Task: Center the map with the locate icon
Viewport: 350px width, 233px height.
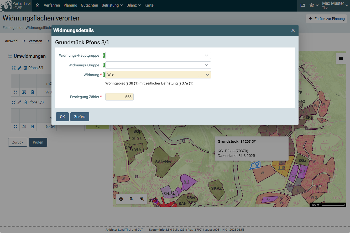Action: pos(121,199)
